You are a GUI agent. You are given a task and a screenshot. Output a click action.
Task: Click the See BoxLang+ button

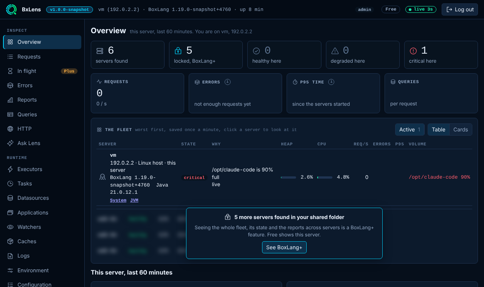click(284, 247)
